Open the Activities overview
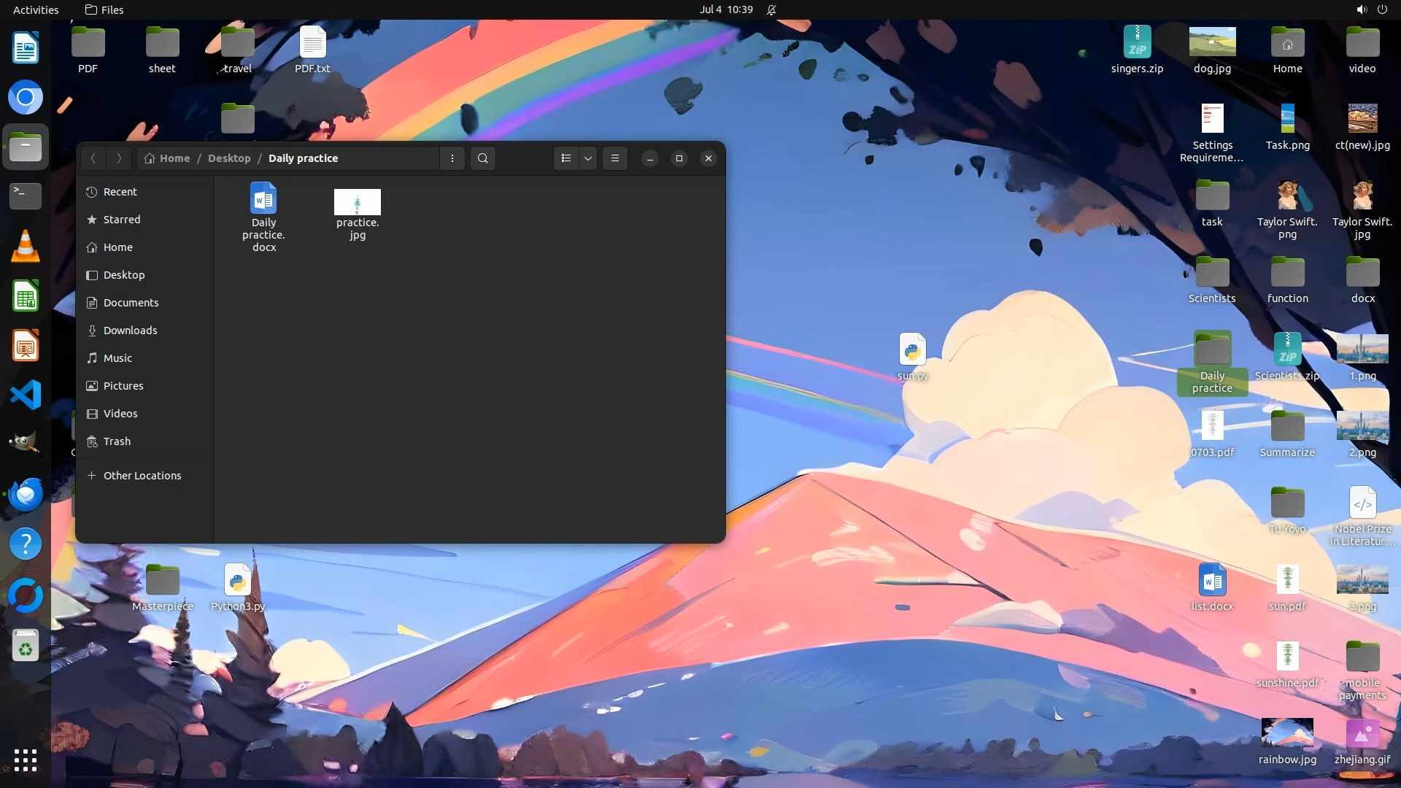1401x788 pixels. (36, 9)
